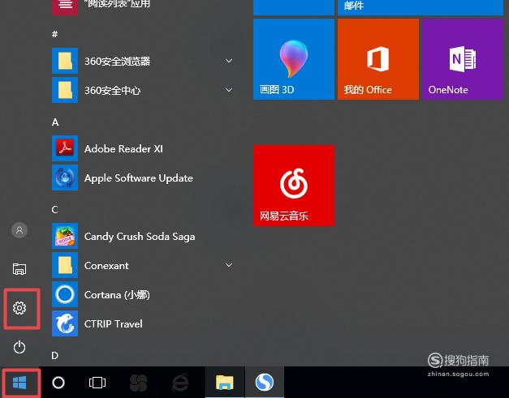The image size is (509, 398).
Task: Open 360安全中心 folder icon
Action: click(x=65, y=90)
